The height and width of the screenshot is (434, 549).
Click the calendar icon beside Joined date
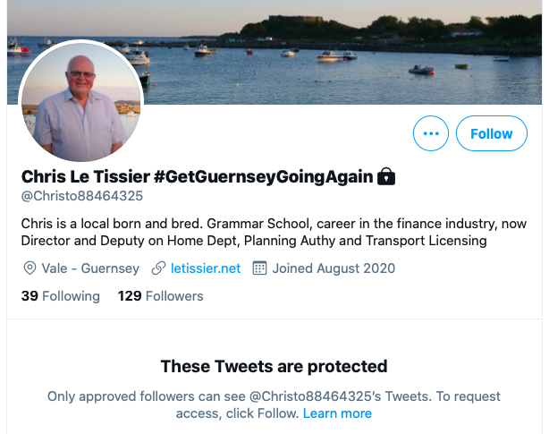pos(259,268)
